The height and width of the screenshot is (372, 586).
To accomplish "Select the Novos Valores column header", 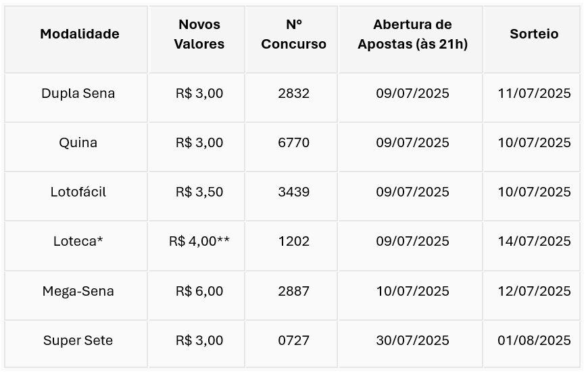I will pos(199,34).
